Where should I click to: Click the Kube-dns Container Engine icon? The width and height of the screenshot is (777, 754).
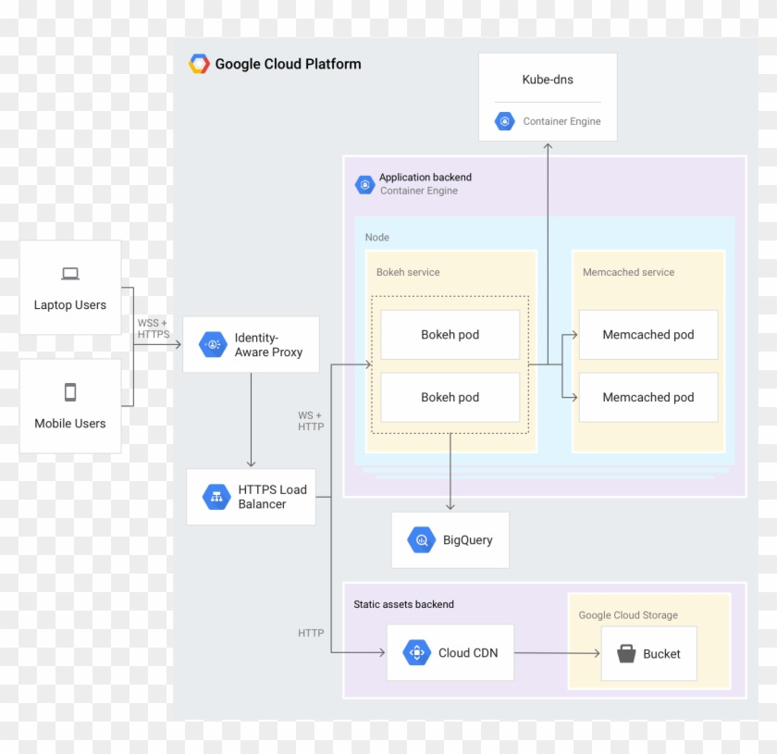(504, 121)
